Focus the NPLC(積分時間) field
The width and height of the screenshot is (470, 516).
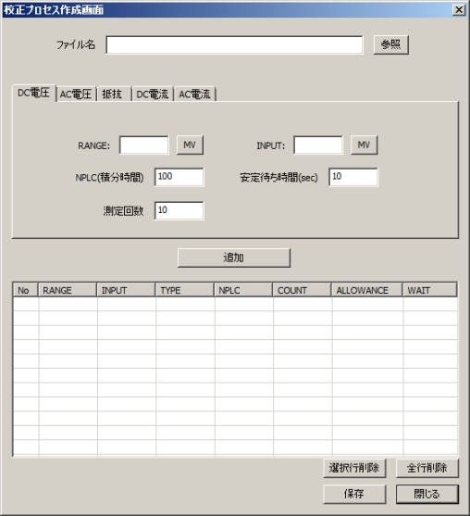click(179, 177)
